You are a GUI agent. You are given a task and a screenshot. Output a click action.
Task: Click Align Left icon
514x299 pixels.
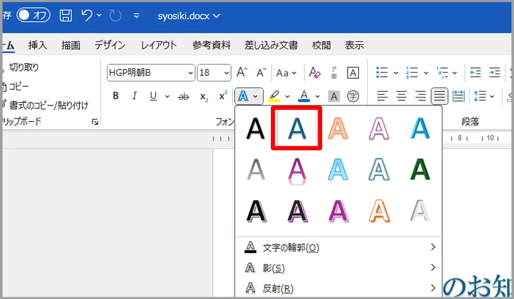coord(382,96)
